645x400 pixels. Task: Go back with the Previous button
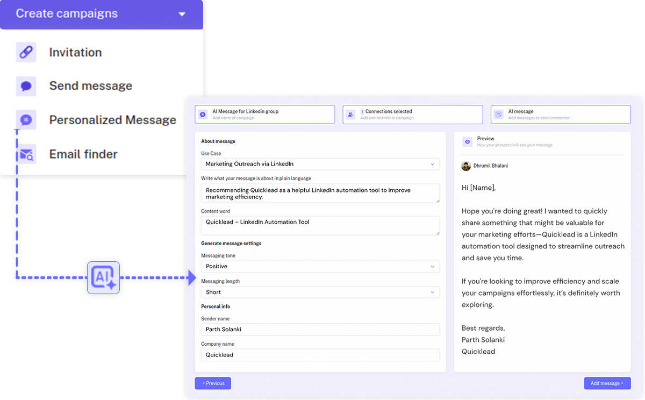[213, 383]
